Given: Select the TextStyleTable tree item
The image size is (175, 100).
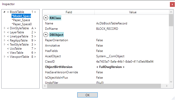Looking at the screenshot, I should pos(21,45).
